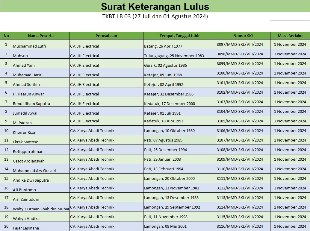Image resolution: width=310 pixels, height=231 pixels.
Task: Select the name cell 'H. Haerun Anwar'
Action: 41,92
